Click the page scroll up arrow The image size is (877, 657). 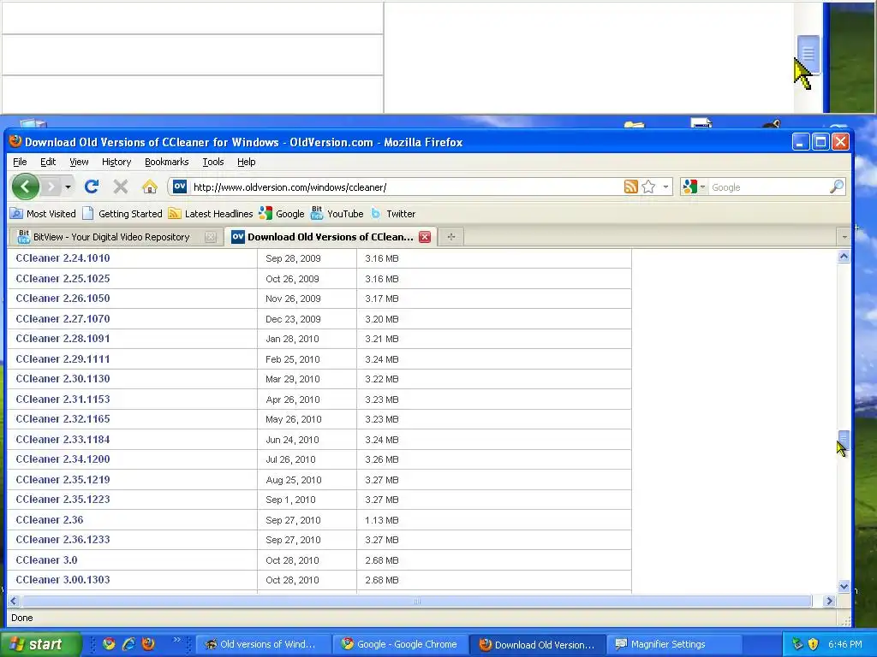(844, 257)
